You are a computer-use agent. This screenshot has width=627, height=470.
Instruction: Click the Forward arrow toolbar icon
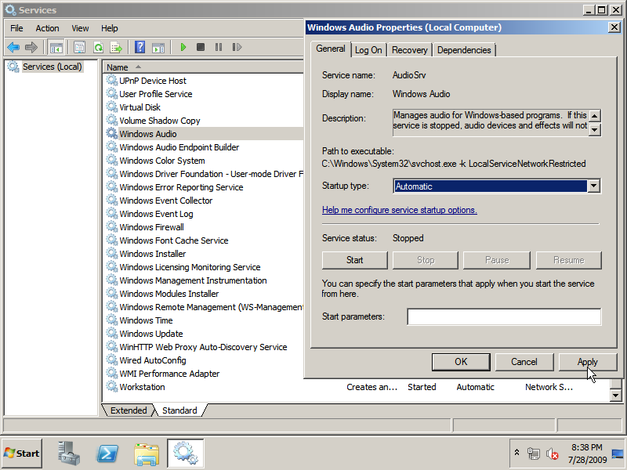pos(31,48)
